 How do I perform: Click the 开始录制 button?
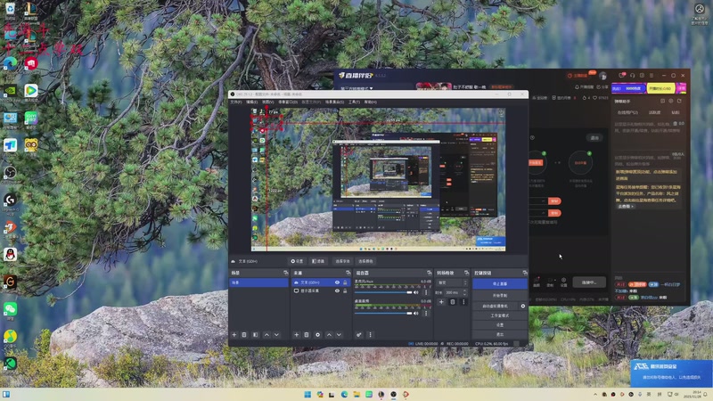(x=500, y=295)
